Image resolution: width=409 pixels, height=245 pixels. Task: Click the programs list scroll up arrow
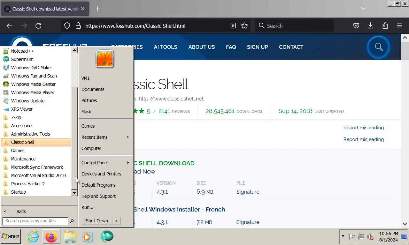(74, 50)
